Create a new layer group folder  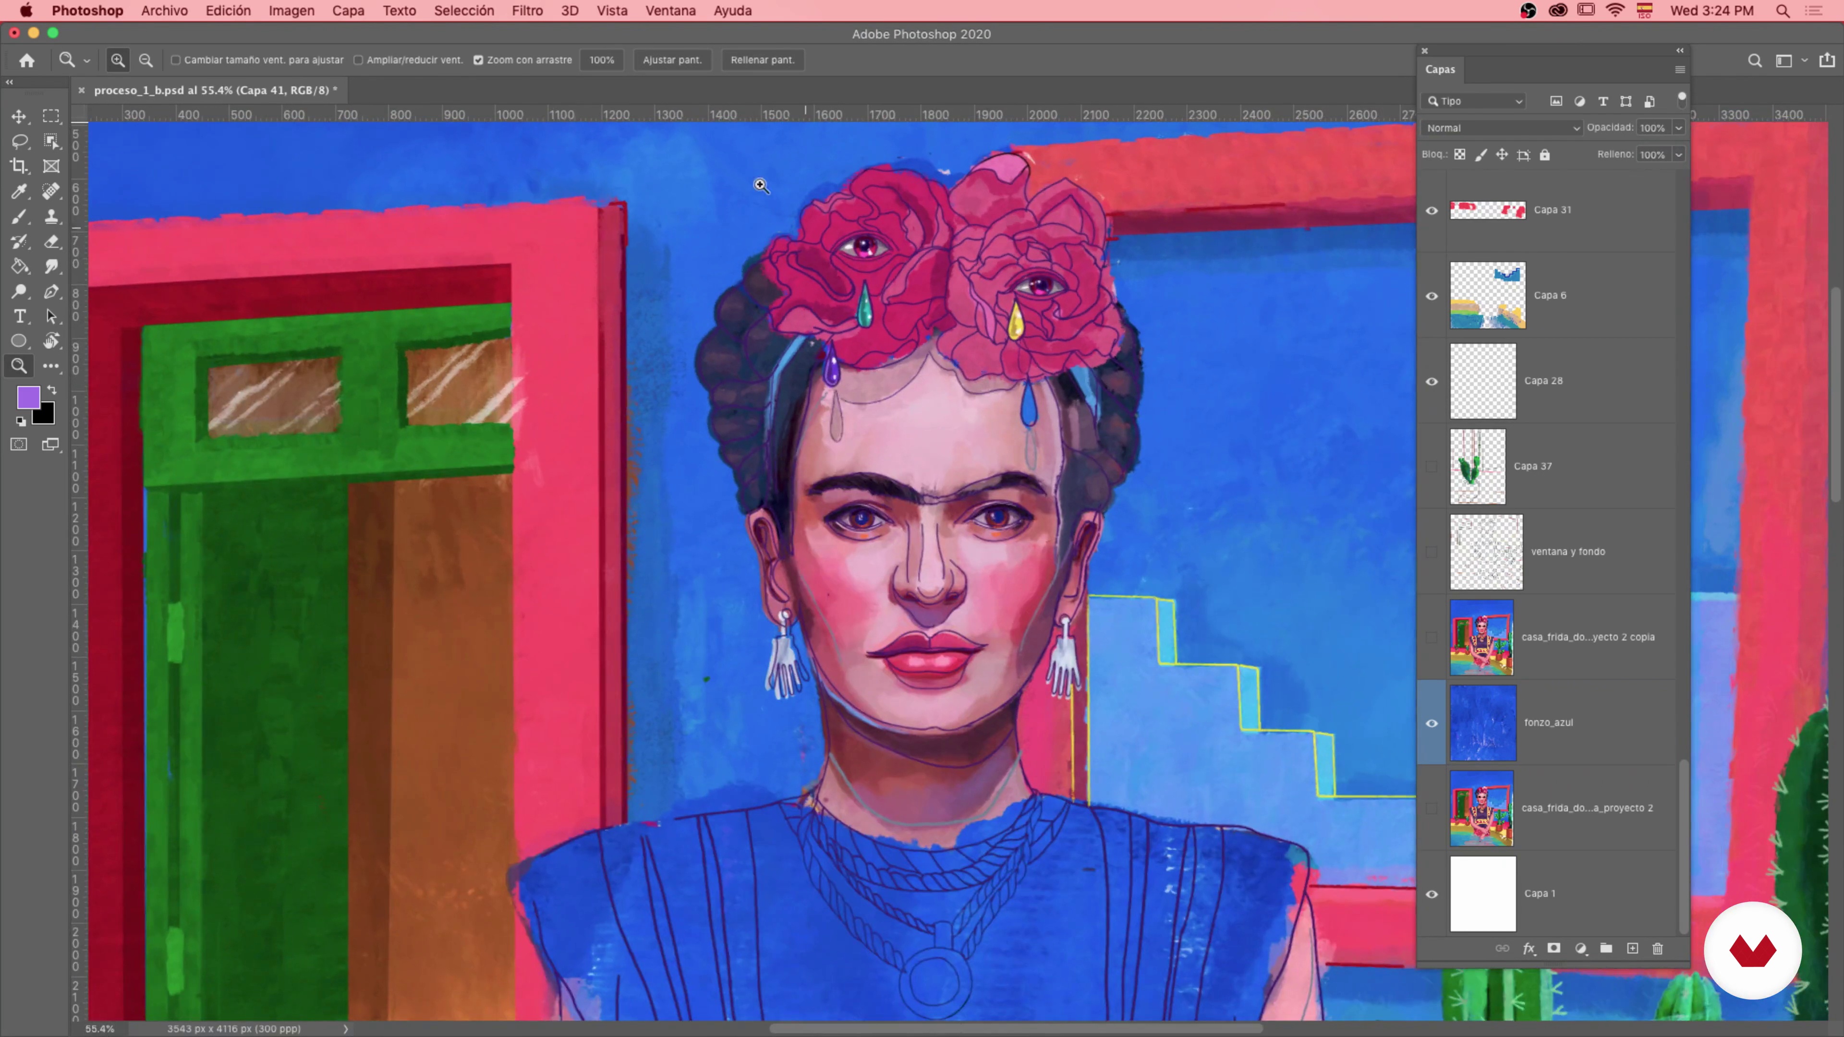click(x=1606, y=948)
